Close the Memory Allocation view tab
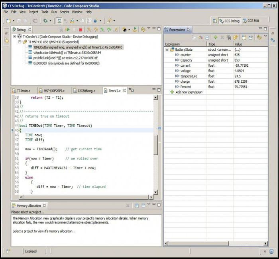 point(45,206)
